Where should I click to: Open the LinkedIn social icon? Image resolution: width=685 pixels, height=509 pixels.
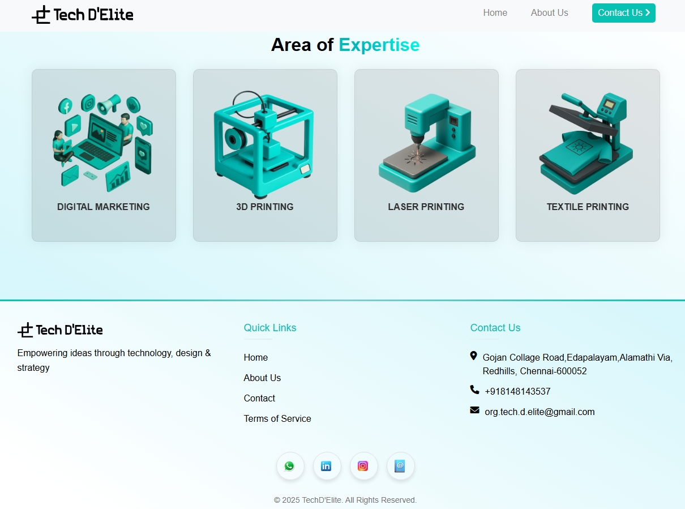pyautogui.click(x=327, y=466)
